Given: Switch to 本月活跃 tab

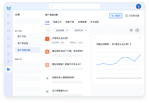Looking at the screenshot, I should 95,22.
